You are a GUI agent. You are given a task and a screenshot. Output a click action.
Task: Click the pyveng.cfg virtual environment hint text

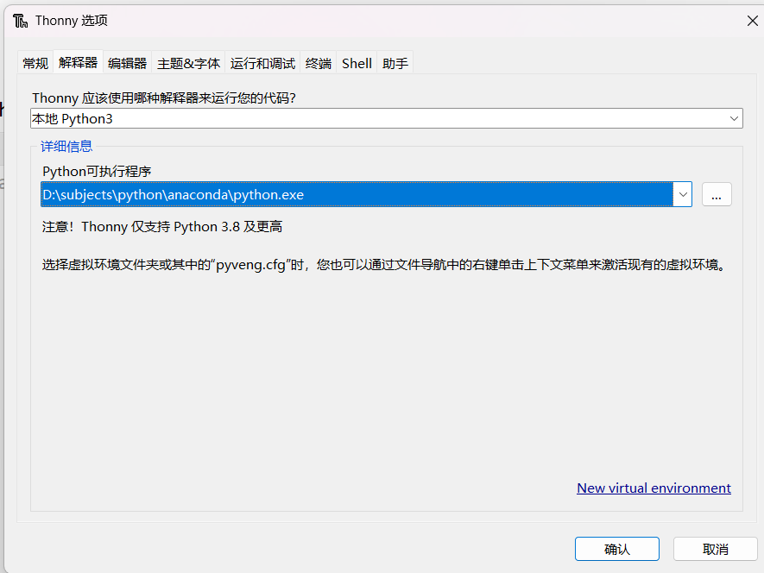386,265
